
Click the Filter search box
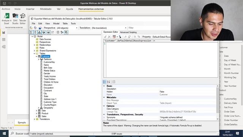pyautogui.click(x=149, y=28)
